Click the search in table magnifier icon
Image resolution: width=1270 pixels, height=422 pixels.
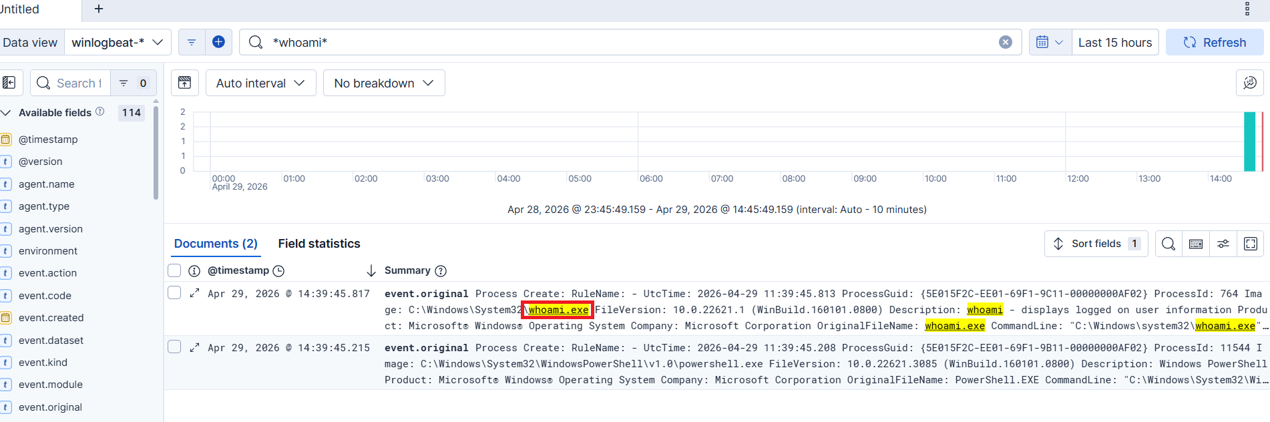[1169, 244]
